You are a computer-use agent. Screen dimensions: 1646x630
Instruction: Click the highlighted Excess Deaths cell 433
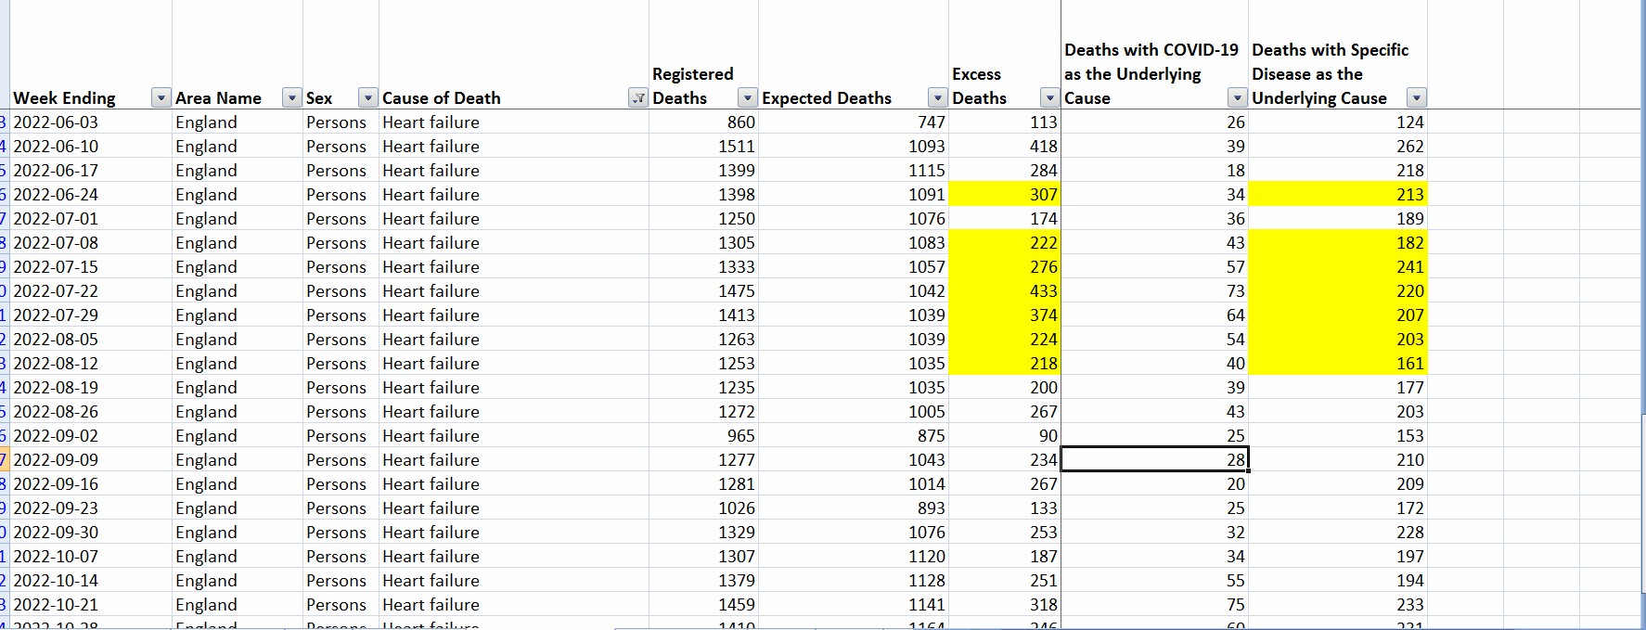1005,290
